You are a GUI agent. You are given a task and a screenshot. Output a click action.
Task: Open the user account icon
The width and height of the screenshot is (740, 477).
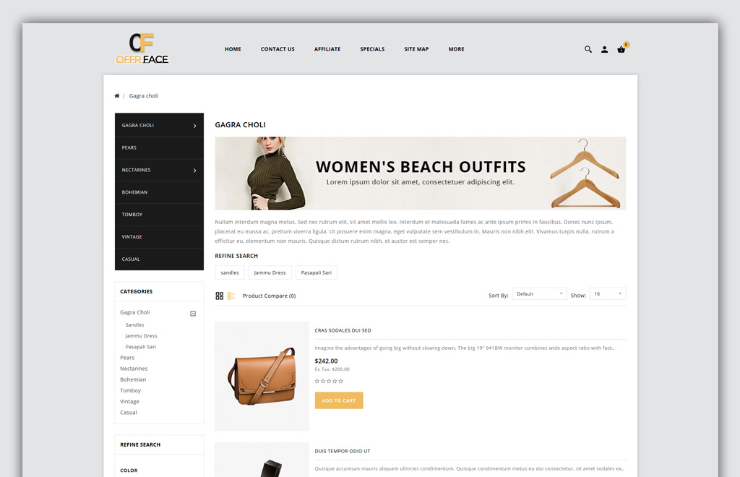coord(604,49)
